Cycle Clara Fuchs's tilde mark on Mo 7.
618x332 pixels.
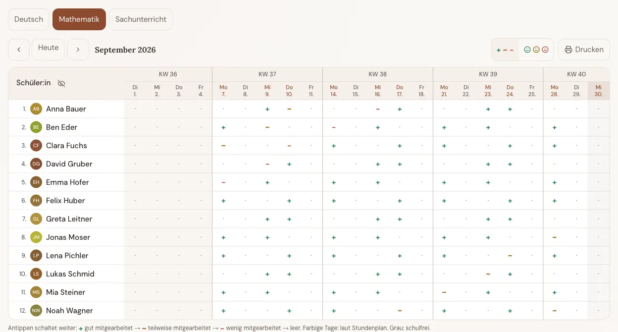click(223, 146)
